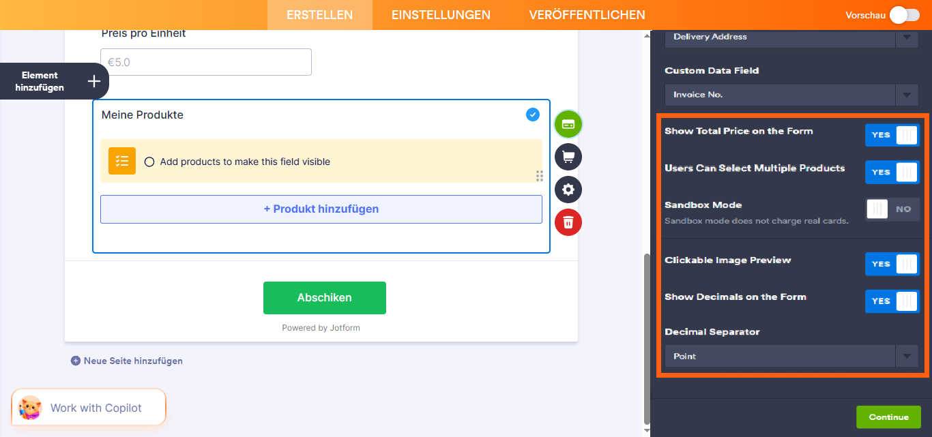Open the Delivery Address dropdown
The width and height of the screenshot is (932, 437).
(907, 38)
